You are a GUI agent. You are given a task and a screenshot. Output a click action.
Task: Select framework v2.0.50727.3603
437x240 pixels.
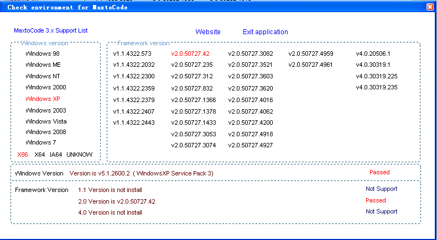251,76
